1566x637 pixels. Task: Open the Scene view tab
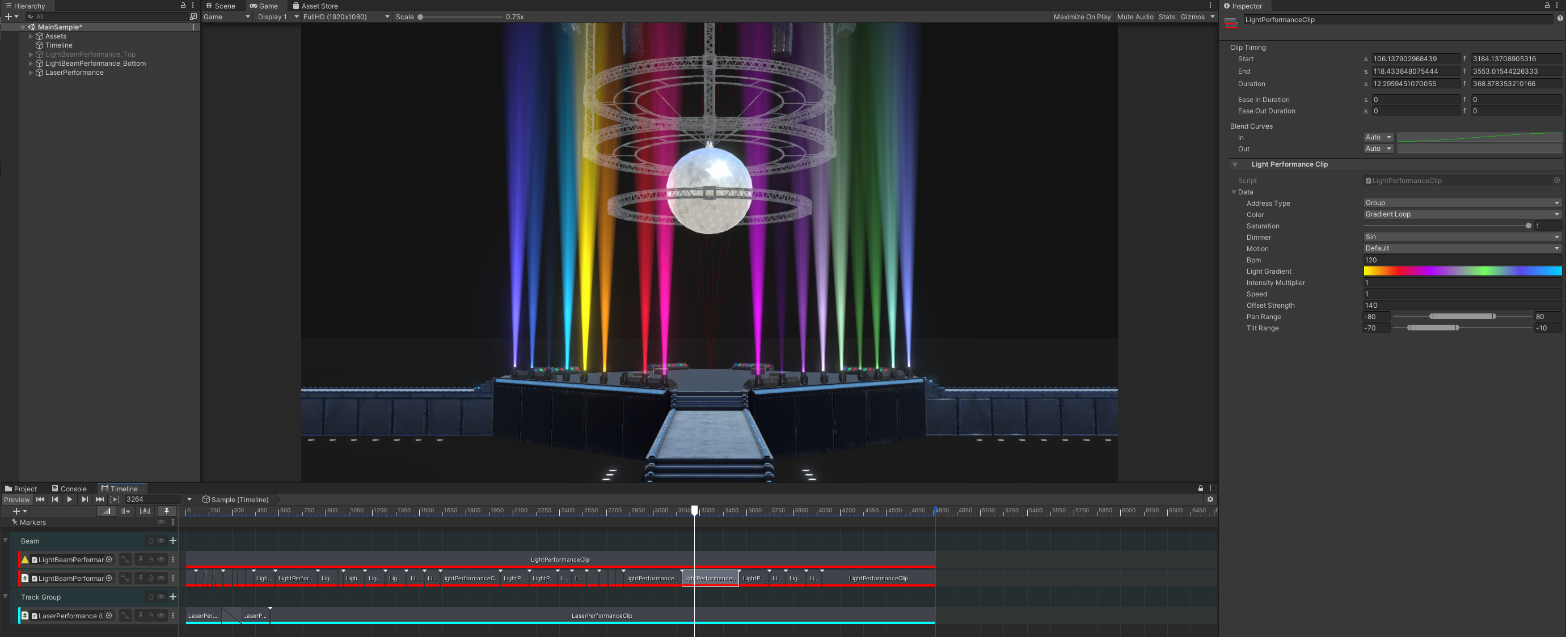pos(220,6)
